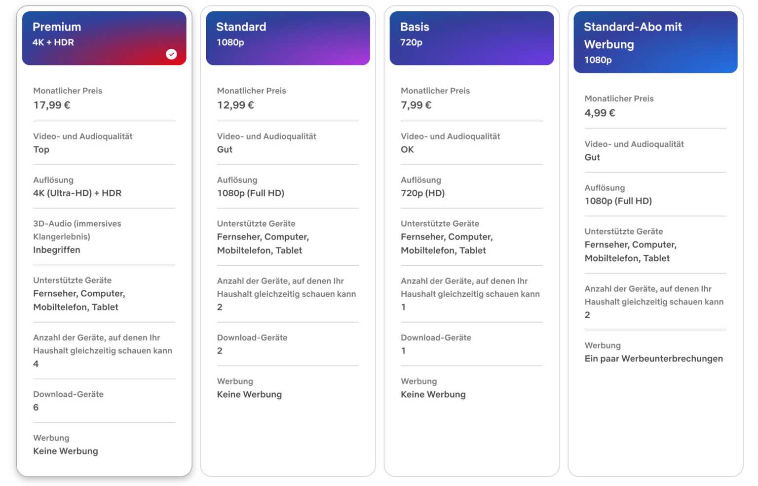Click the 17,99 € monthly price
This screenshot has width=758, height=486.
click(52, 105)
